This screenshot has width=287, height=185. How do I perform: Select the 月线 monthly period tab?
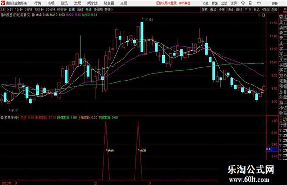point(89,9)
